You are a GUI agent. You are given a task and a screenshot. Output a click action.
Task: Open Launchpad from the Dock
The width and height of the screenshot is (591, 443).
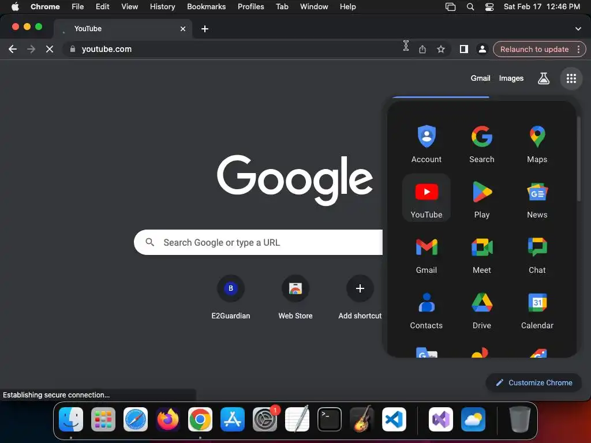tap(103, 419)
